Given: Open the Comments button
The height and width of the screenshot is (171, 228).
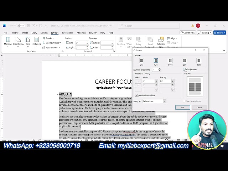Looking at the screenshot, I should click(x=188, y=33).
